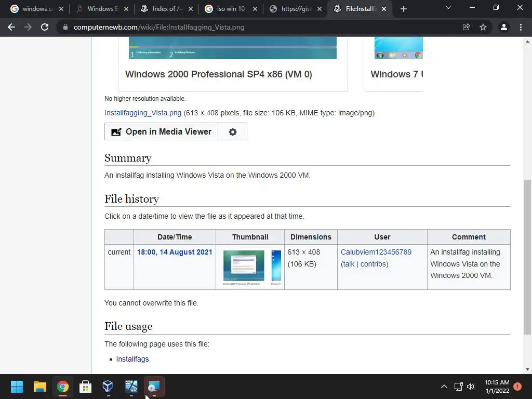Open the user's talk page
Image resolution: width=532 pixels, height=399 pixels.
tap(349, 264)
